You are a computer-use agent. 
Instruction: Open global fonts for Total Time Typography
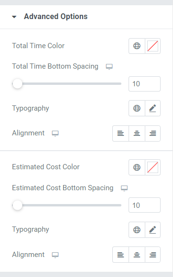137,108
